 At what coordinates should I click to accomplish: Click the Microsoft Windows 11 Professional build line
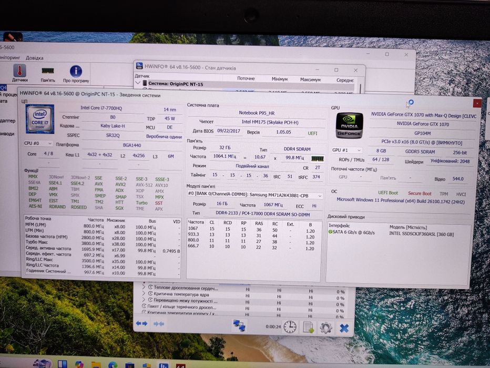click(x=400, y=200)
